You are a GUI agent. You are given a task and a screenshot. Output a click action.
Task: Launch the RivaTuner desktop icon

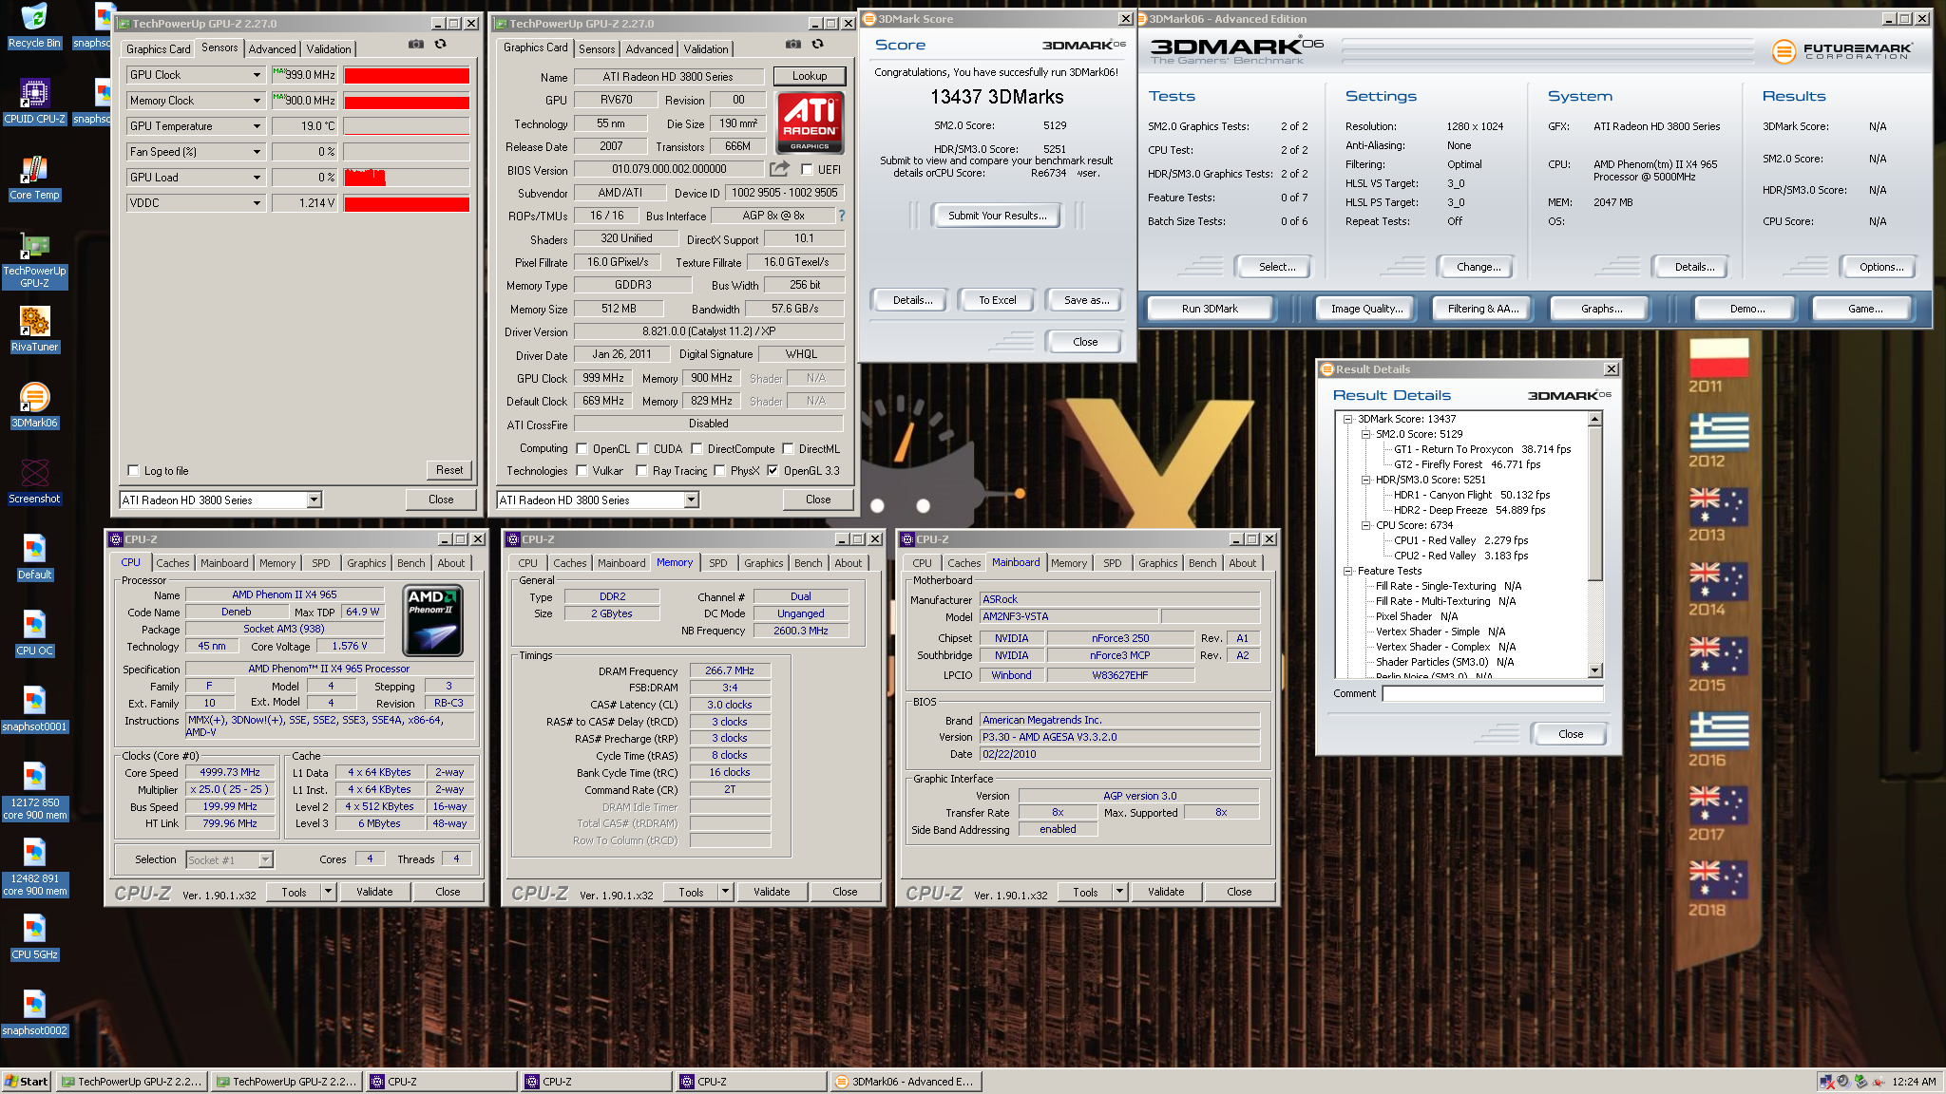[x=34, y=330]
